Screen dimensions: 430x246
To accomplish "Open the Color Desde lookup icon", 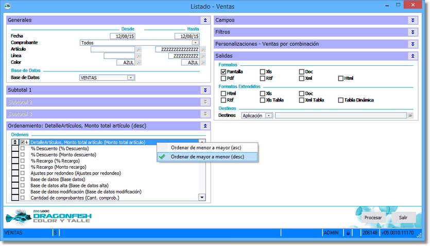I will [x=138, y=62].
